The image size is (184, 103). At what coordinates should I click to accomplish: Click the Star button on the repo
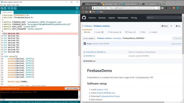[x=178, y=26]
